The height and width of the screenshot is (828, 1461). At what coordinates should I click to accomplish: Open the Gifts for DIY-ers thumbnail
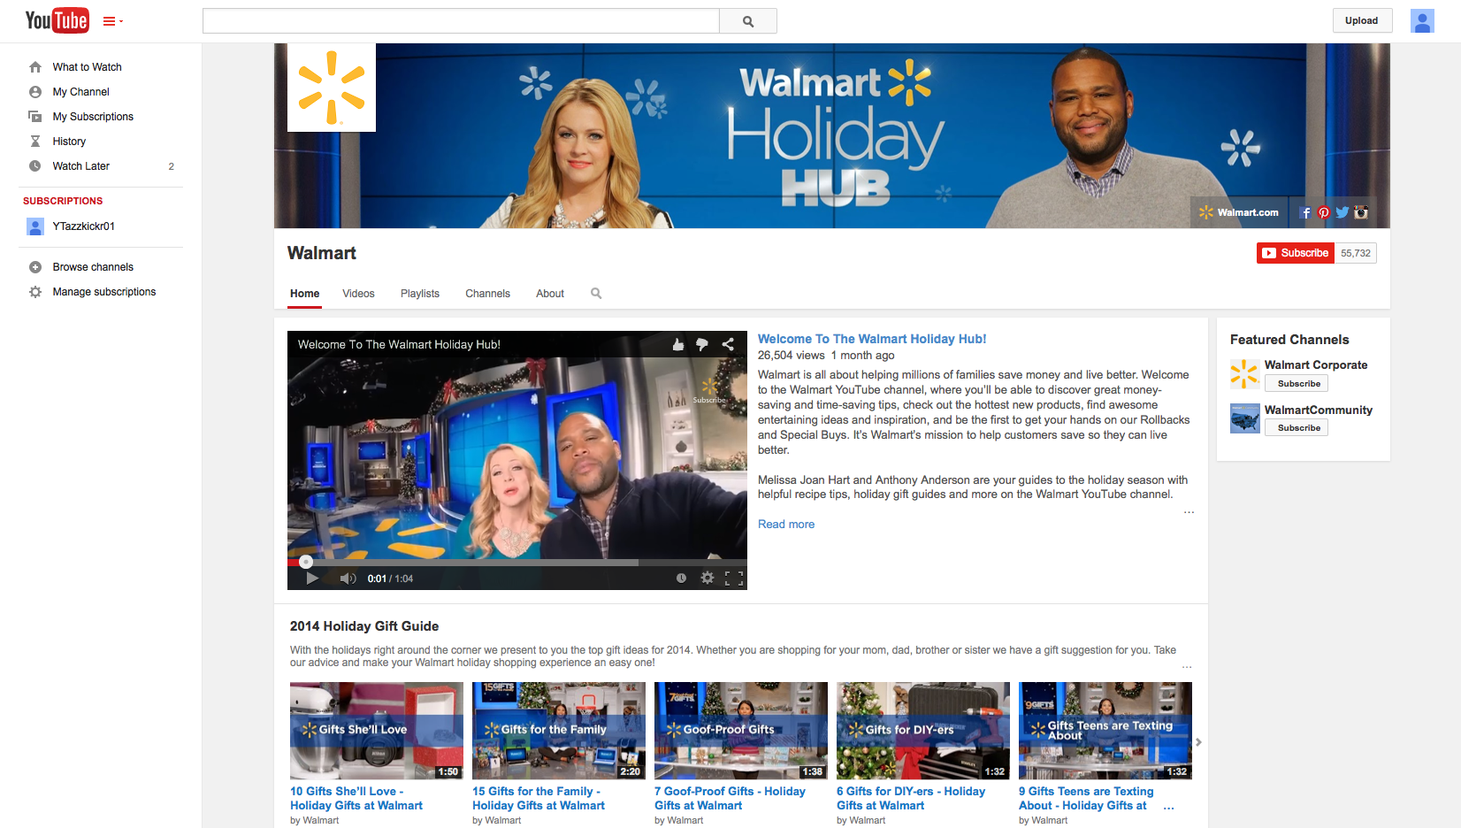(x=923, y=731)
